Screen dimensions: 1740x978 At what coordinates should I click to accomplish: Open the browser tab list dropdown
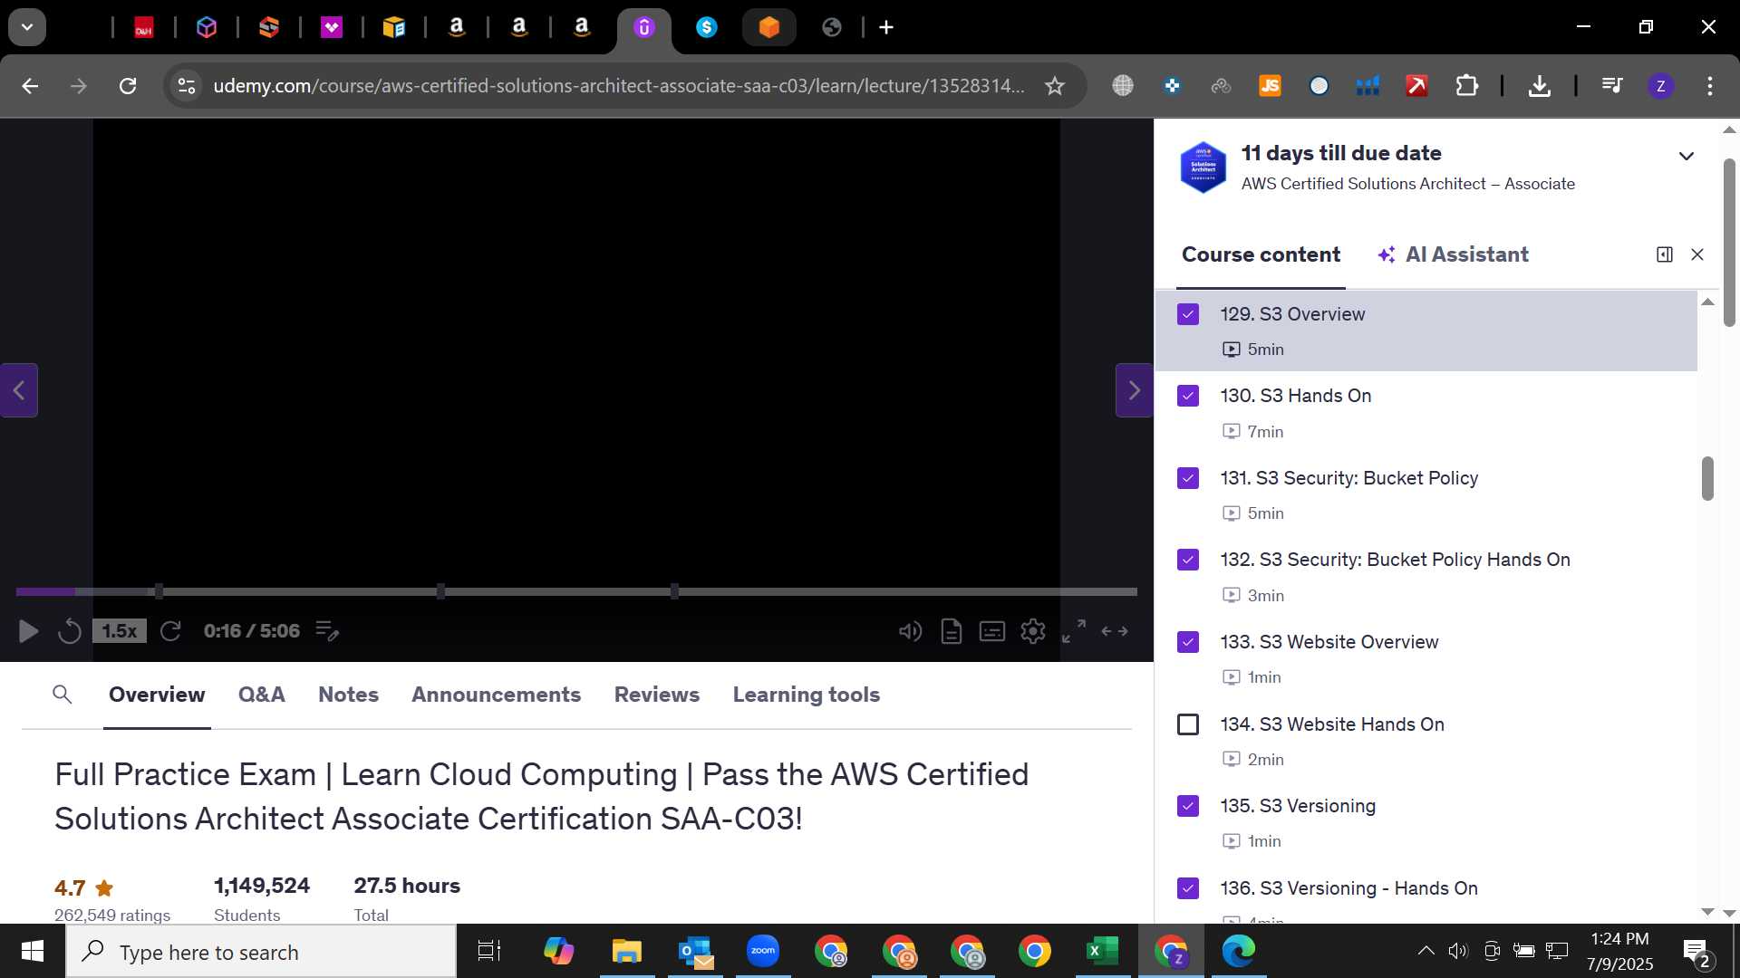pos(27,27)
